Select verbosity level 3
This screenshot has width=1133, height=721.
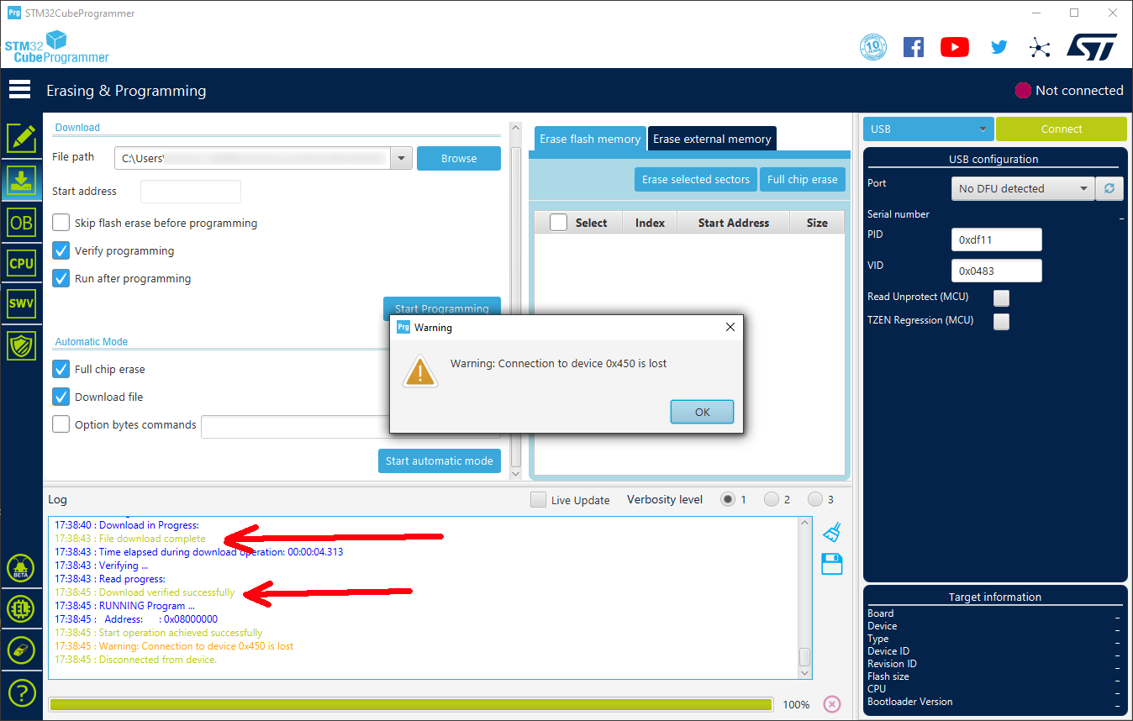pos(815,499)
